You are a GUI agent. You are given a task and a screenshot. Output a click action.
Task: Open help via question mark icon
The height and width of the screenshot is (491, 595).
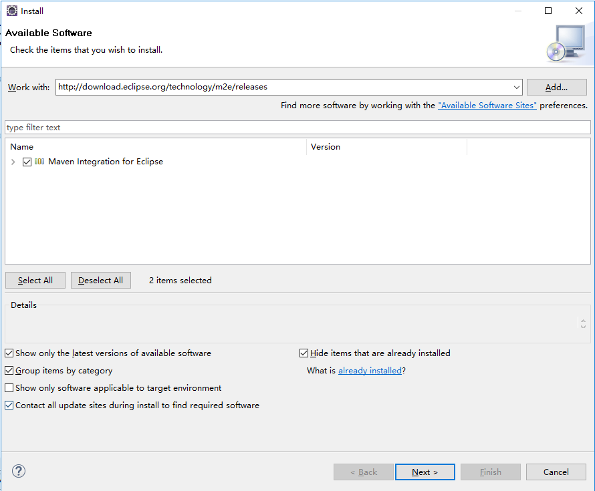pos(19,471)
